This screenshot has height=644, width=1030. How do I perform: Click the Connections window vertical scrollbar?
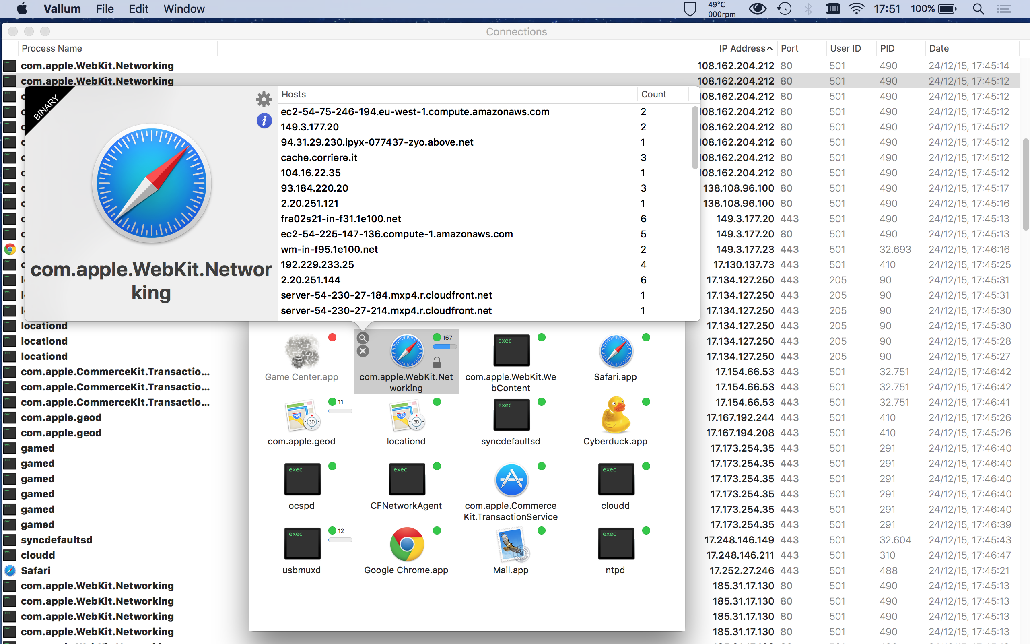click(1025, 184)
